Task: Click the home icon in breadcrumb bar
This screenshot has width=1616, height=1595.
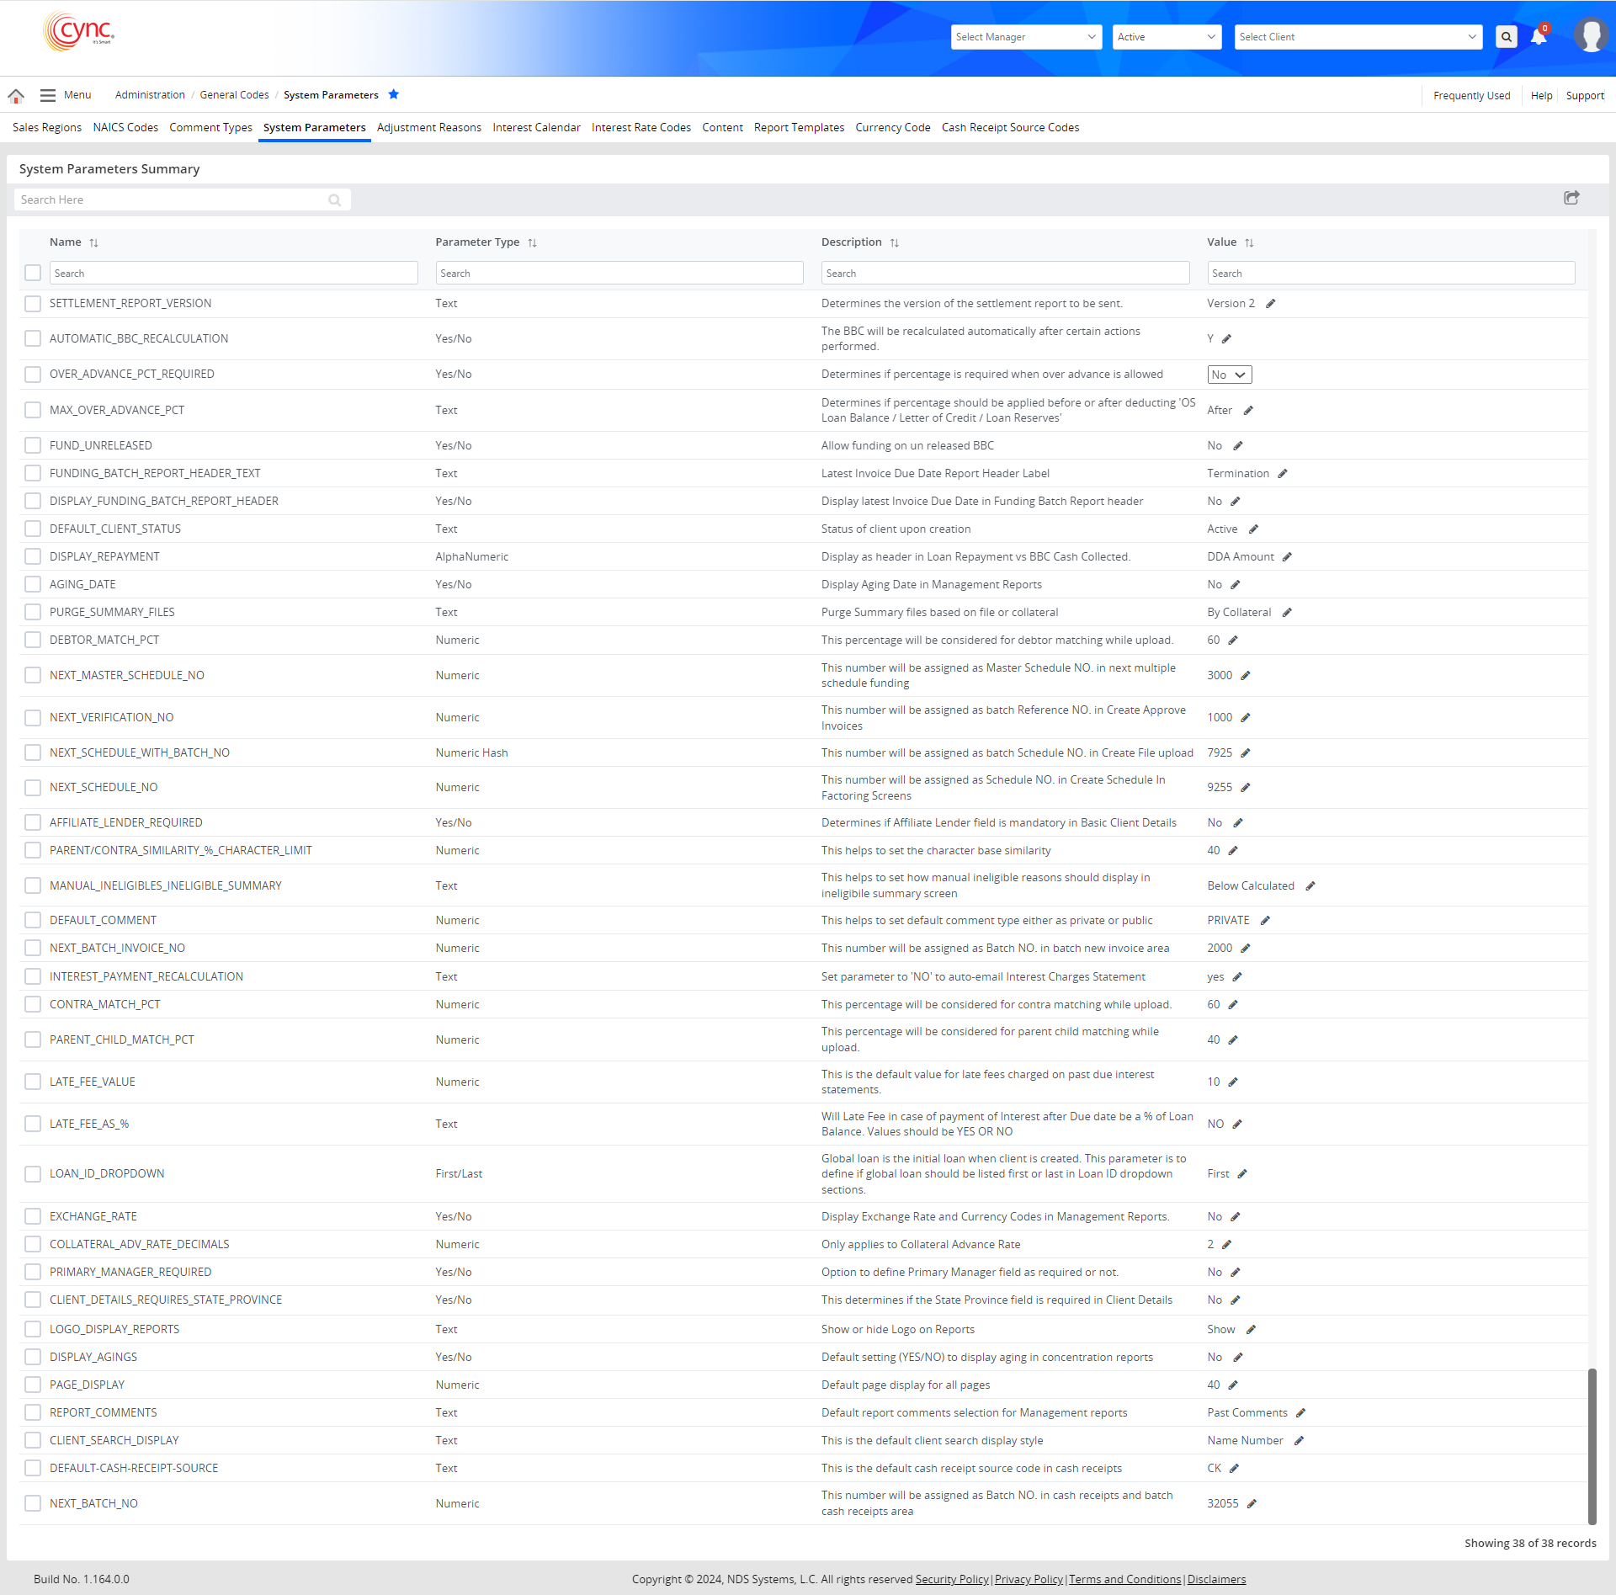Action: pos(16,95)
